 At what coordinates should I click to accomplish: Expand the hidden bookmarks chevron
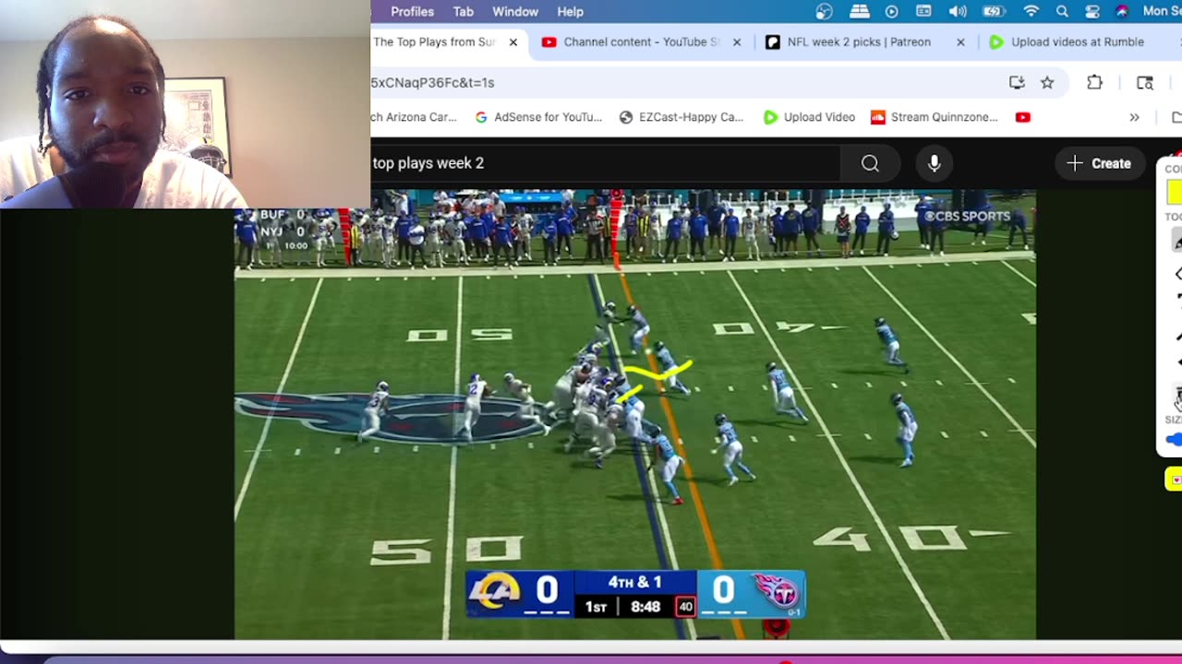[1134, 117]
